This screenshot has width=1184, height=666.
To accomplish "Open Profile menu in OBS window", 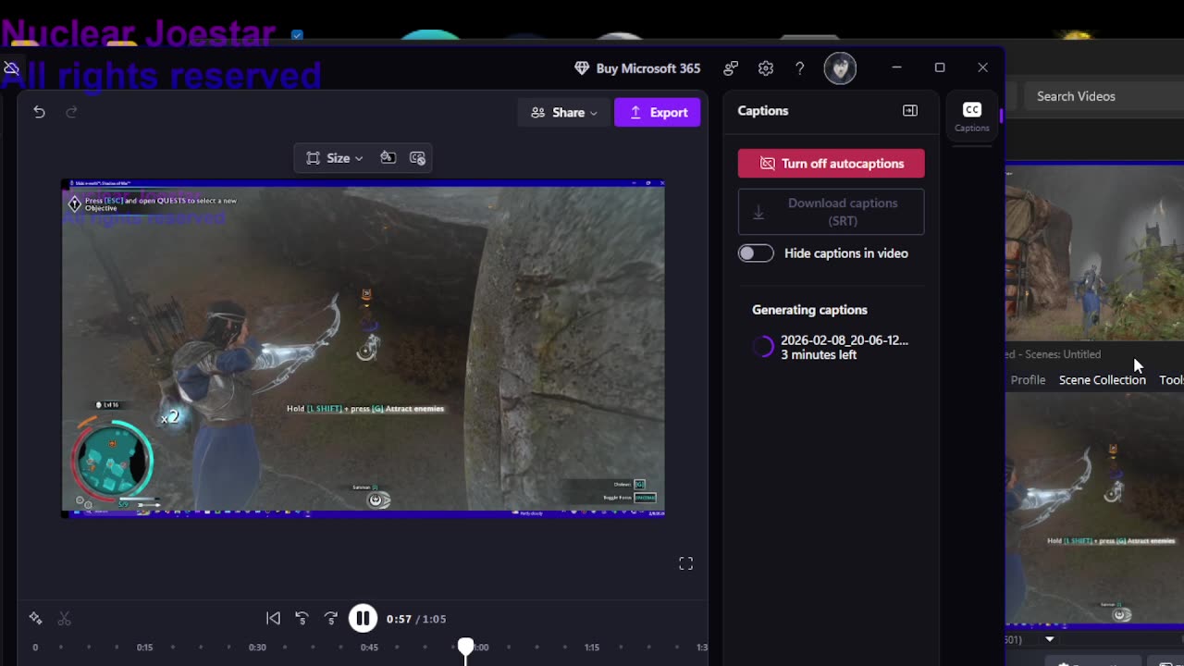I will 1028,380.
